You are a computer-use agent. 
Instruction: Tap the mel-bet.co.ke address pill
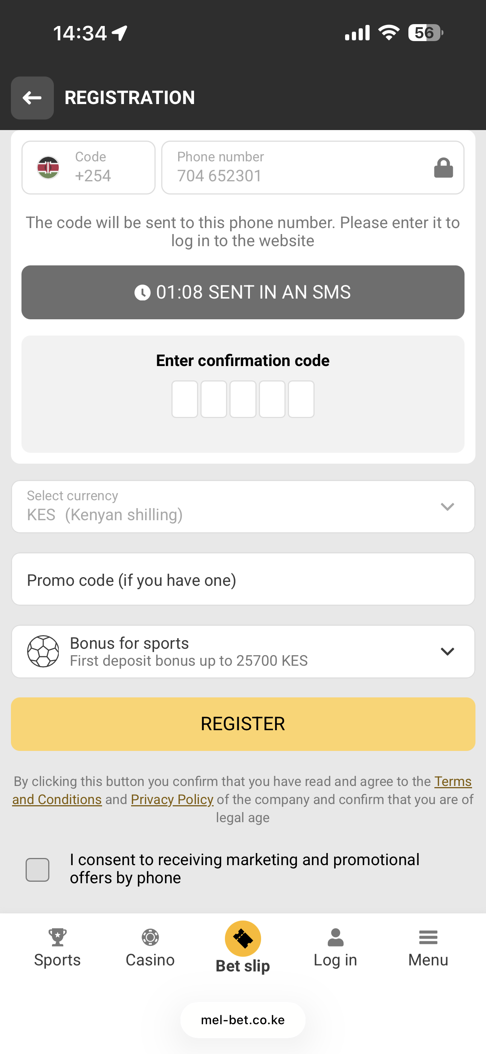point(243,1020)
